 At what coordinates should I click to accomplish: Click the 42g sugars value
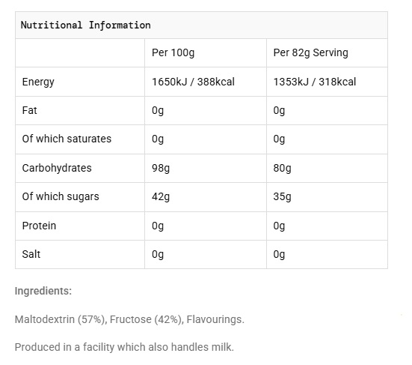161,196
